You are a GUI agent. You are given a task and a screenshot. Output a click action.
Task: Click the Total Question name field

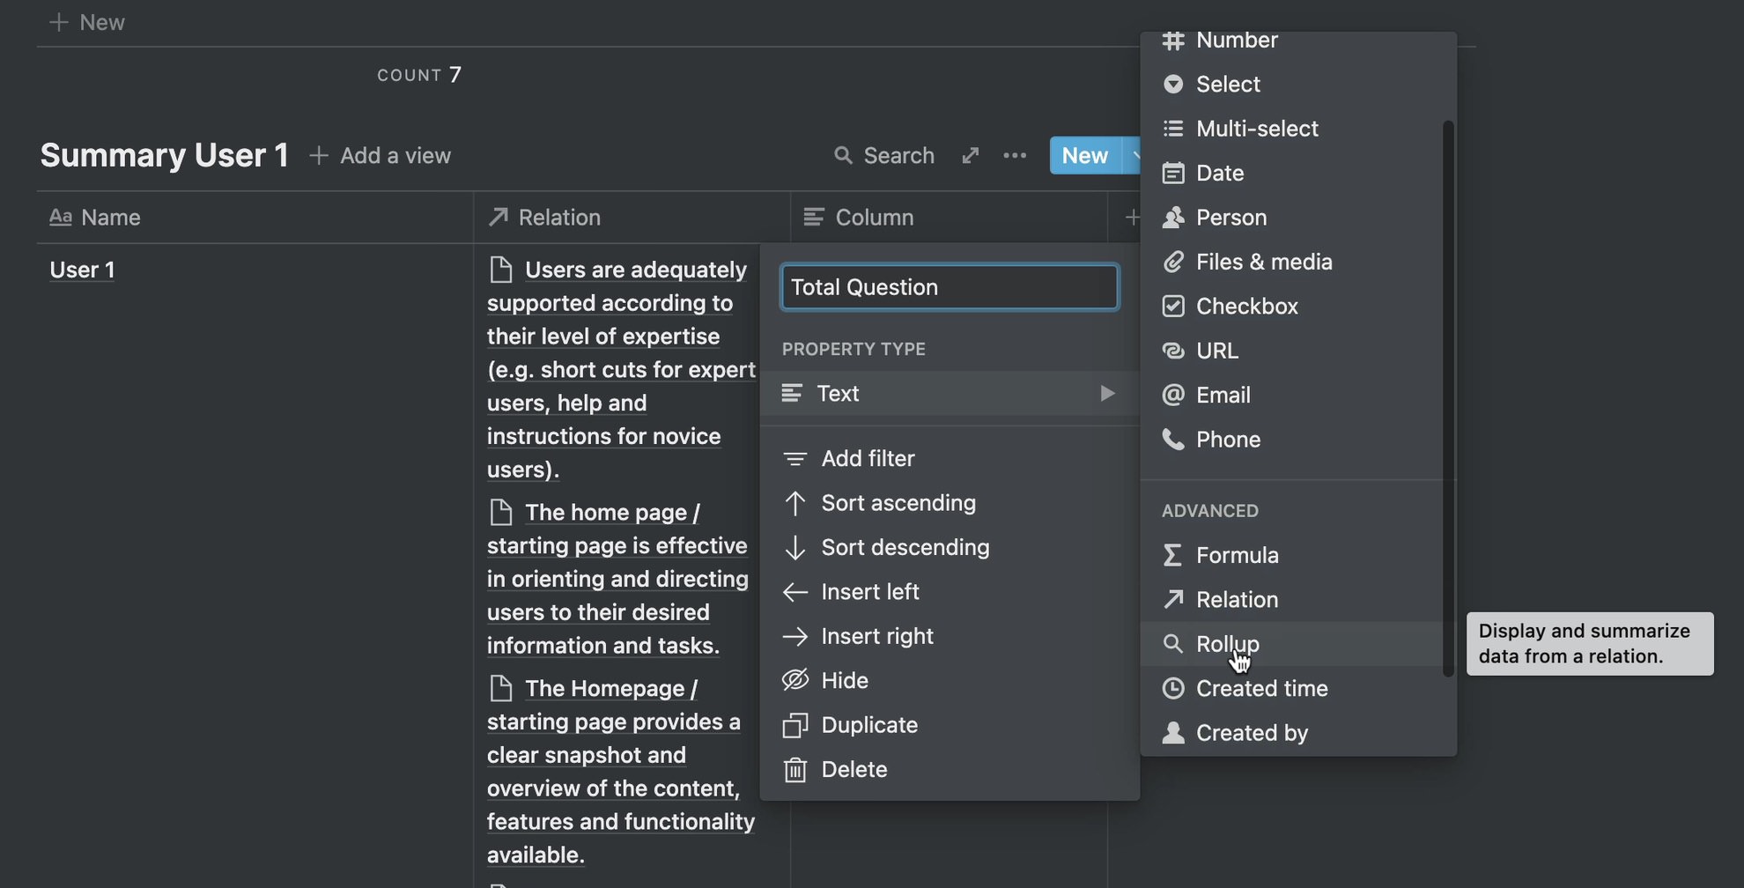[949, 287]
